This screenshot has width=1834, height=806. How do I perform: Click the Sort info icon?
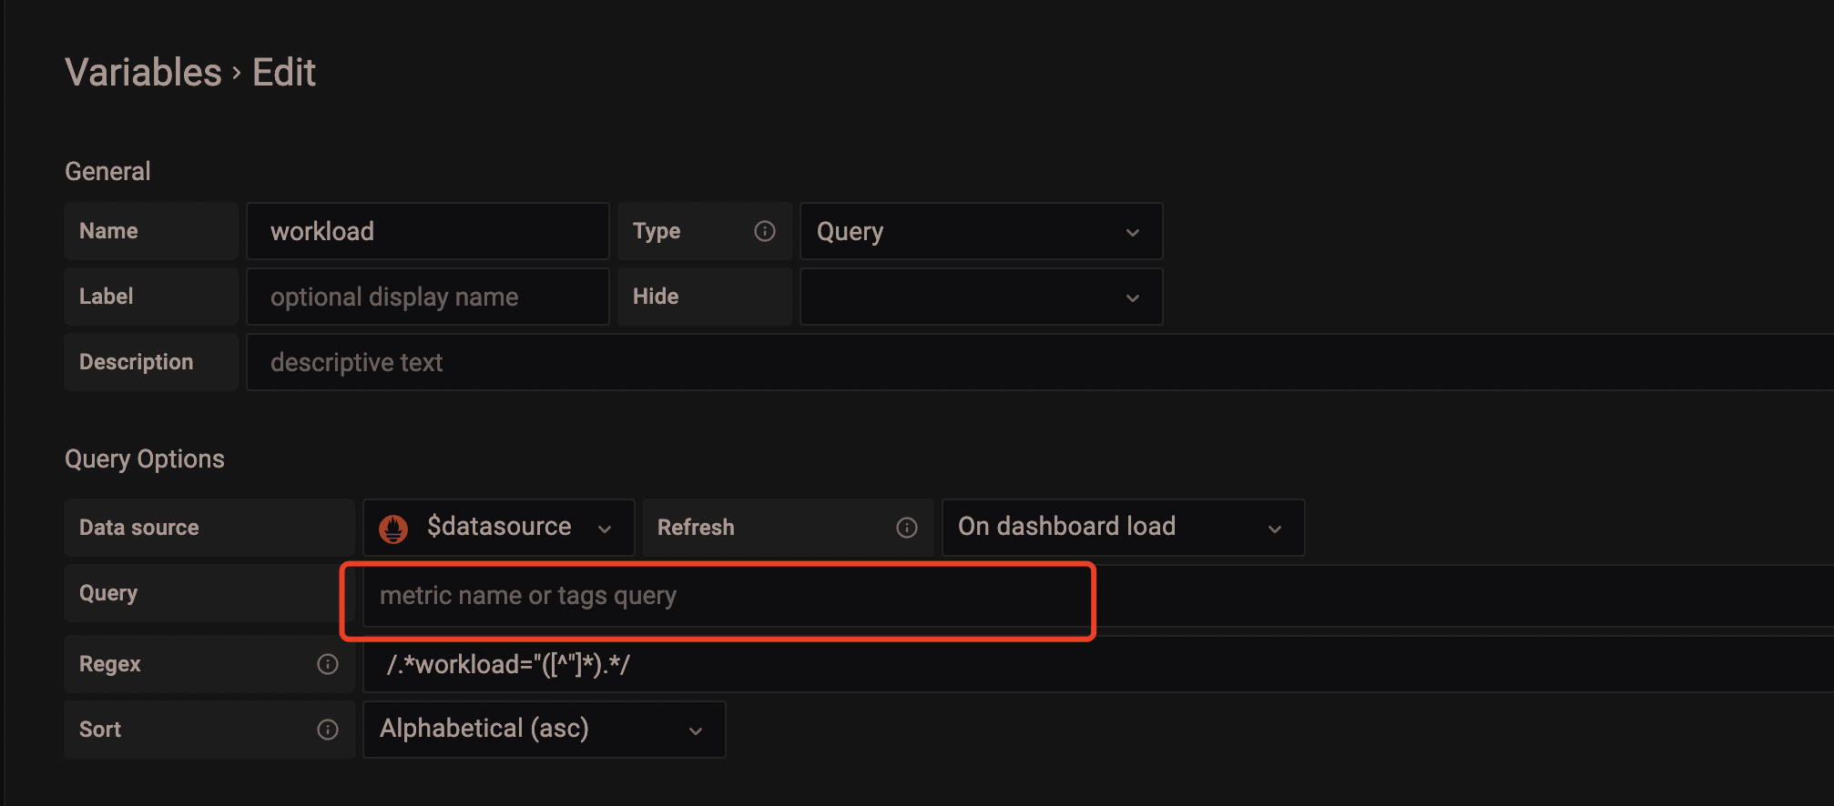coord(327,729)
